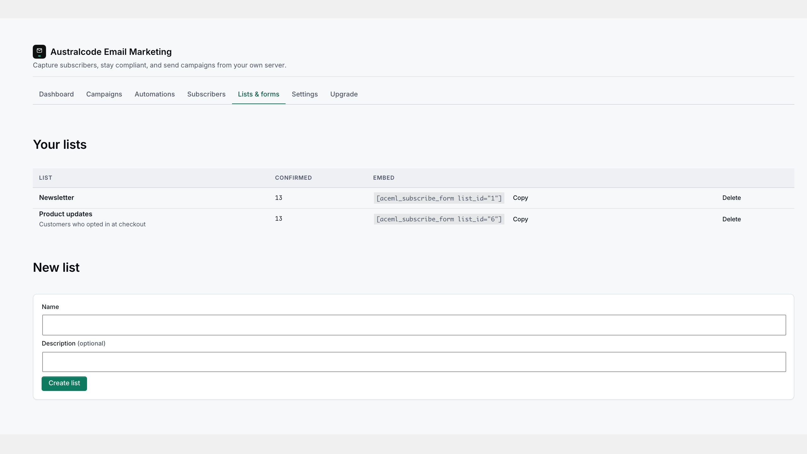Open the Subscribers tab
807x454 pixels.
206,94
